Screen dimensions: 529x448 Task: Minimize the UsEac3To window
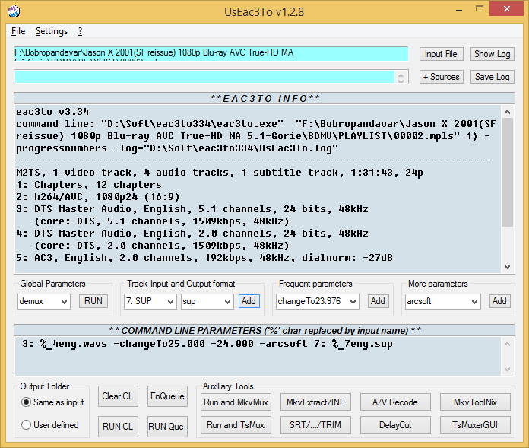[459, 9]
